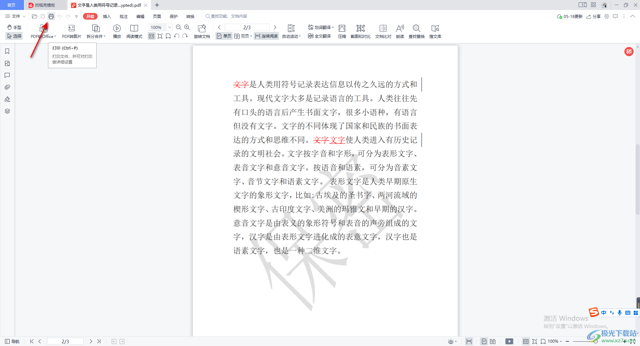Viewport: 640px width, 346px height.
Task: Go to previous page arrow in toolbar
Action: pyautogui.click(x=219, y=27)
